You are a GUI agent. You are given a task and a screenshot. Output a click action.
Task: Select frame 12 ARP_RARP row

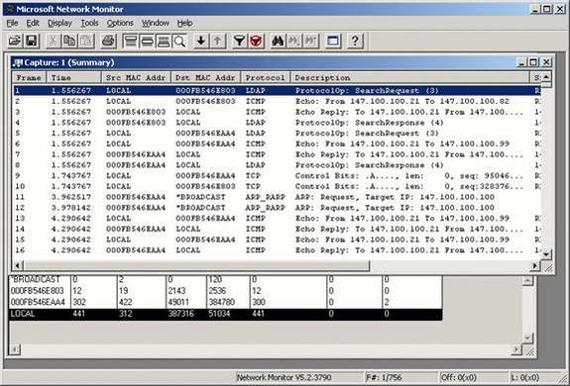[x=277, y=208]
